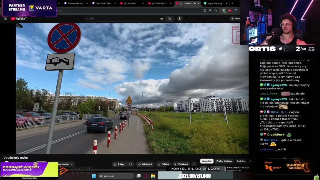Bookmark page with star icon

[215, 10]
